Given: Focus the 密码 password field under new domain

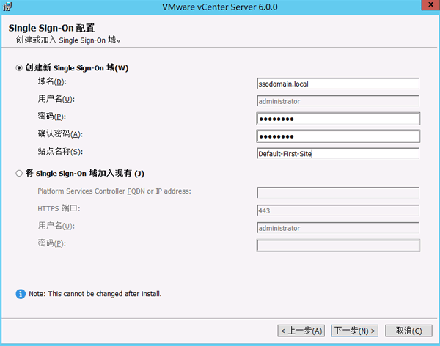Looking at the screenshot, I should pos(337,119).
